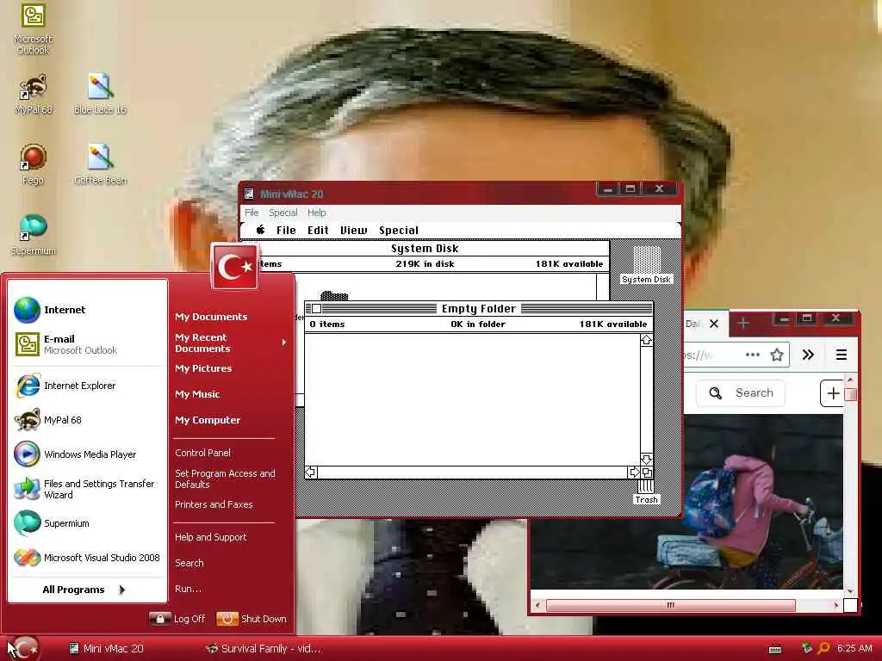This screenshot has height=661, width=882.
Task: Click the keyboard tray icon in taskbar
Action: coord(775,649)
